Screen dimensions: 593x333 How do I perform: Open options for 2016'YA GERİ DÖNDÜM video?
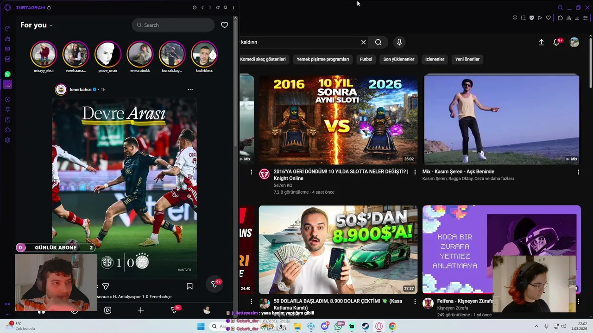tap(415, 172)
